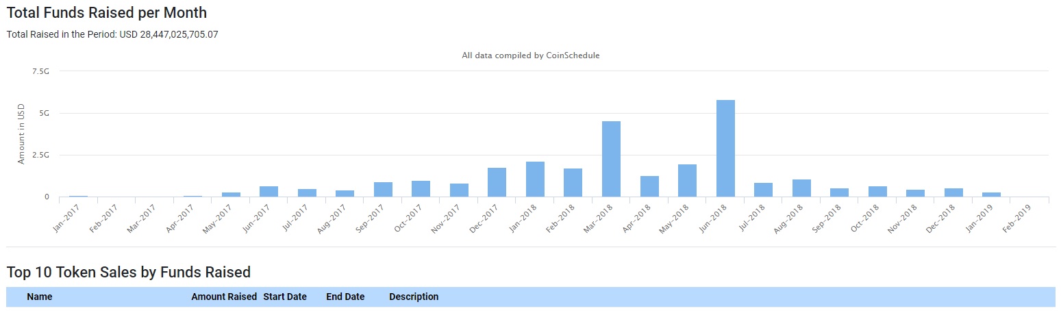This screenshot has height=313, width=1061.
Task: Click the Jan-2019 bar
Action: tap(991, 195)
